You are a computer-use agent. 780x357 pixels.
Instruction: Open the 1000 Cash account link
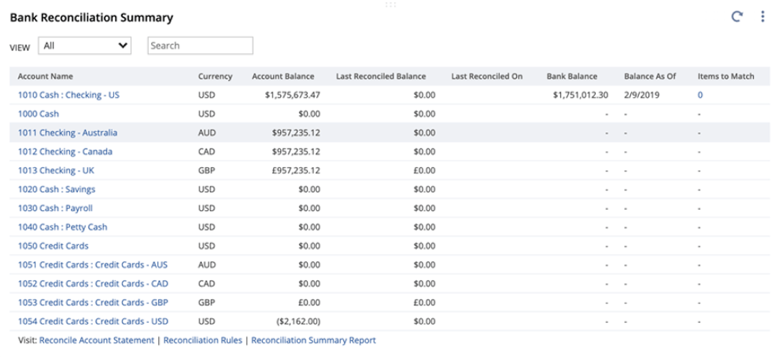[x=38, y=113]
